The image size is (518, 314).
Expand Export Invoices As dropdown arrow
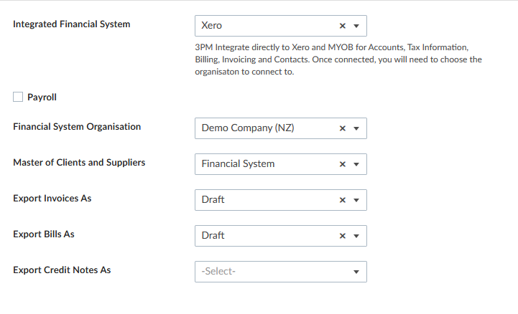tap(356, 200)
